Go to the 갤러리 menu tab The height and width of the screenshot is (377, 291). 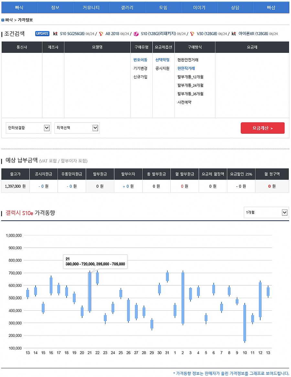point(127,7)
